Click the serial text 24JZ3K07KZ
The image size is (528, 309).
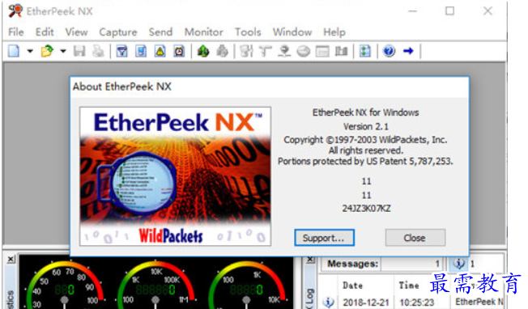(366, 209)
